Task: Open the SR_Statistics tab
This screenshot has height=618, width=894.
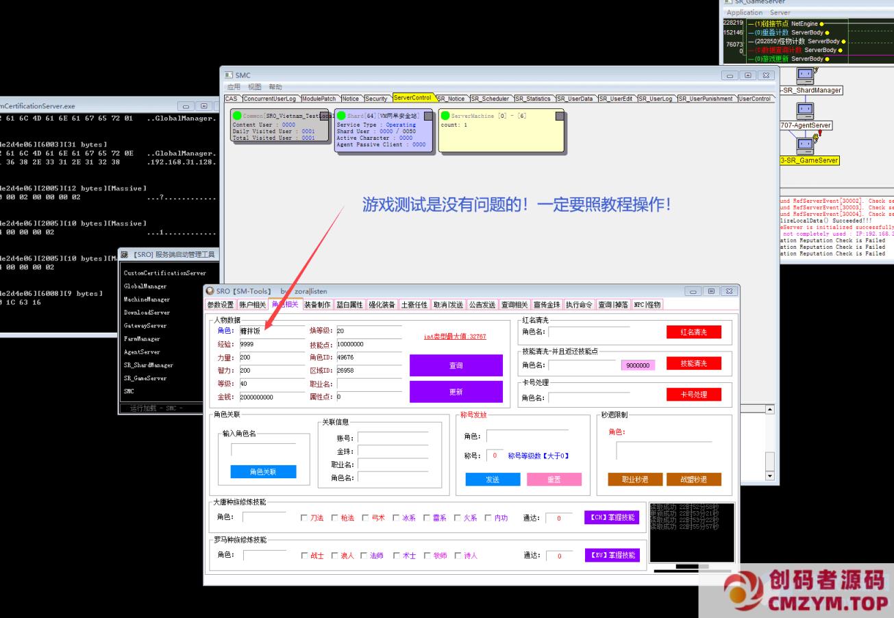Action: point(534,99)
